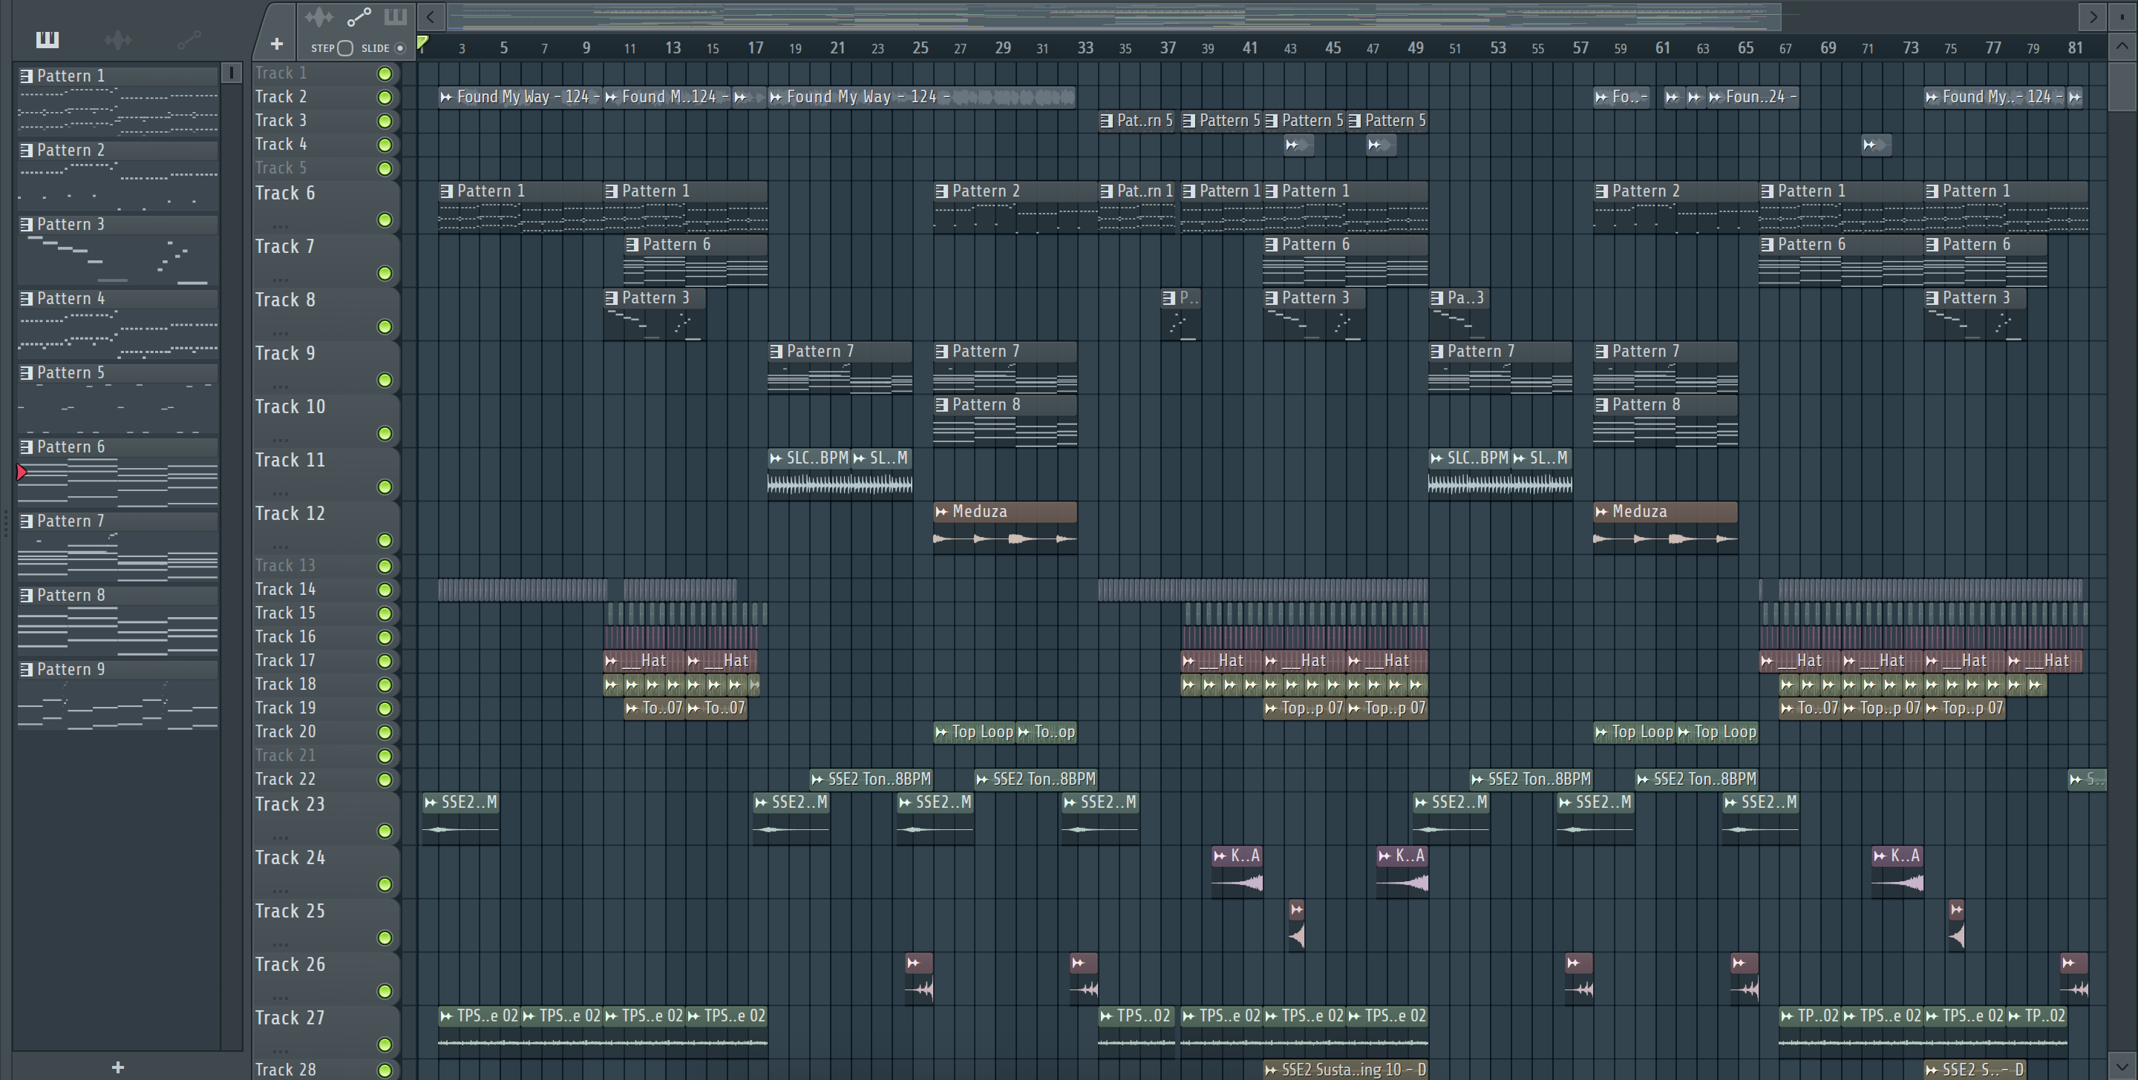Mute Track 1 with its green light
2138x1080 pixels.
point(385,74)
